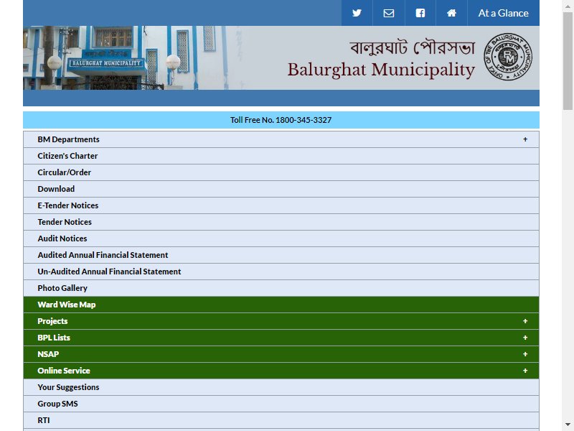
Task: Expand BPL Lists with plus sign
Action: tap(525, 338)
